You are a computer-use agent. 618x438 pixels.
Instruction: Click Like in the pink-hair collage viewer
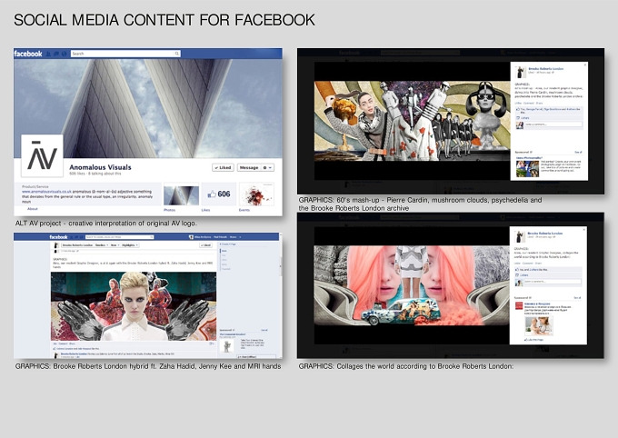coord(516,263)
